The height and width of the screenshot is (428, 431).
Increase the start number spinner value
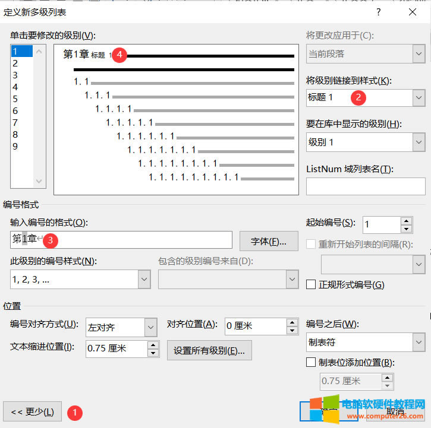407,221
